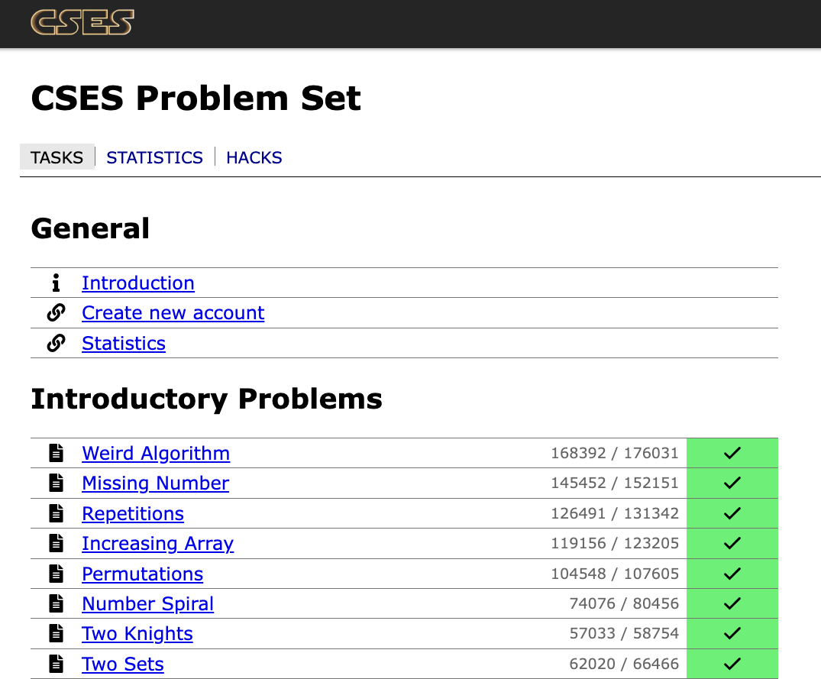Viewport: 821px width, 679px height.
Task: Click the green checkmark for Weird Algorithm
Action: click(732, 453)
